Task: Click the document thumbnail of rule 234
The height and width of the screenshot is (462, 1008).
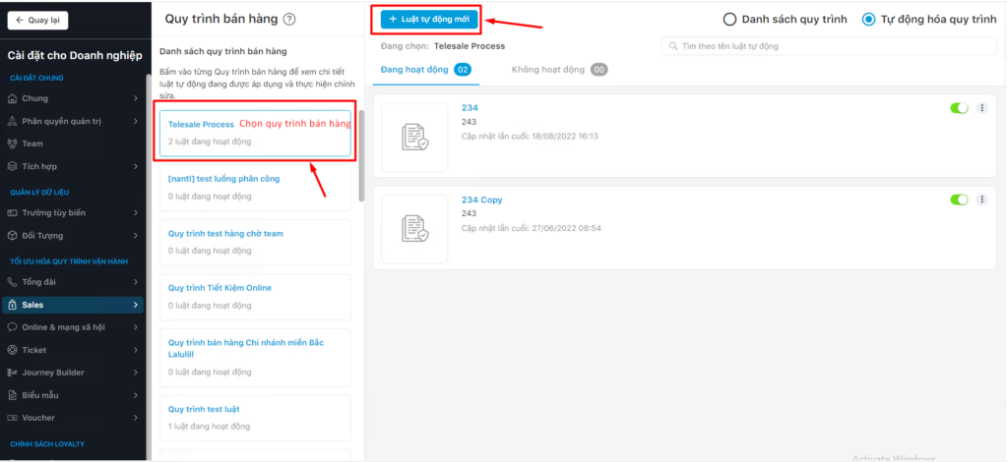Action: click(414, 138)
